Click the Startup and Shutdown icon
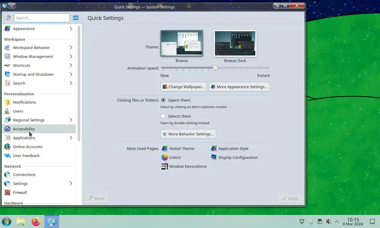380x228 pixels. pos(7,74)
